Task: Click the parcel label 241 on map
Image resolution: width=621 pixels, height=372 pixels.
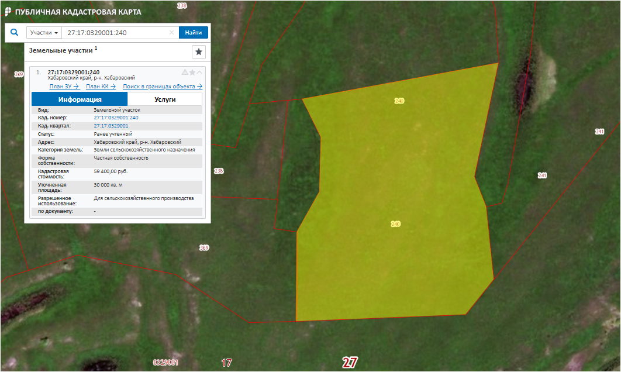Action: point(542,175)
